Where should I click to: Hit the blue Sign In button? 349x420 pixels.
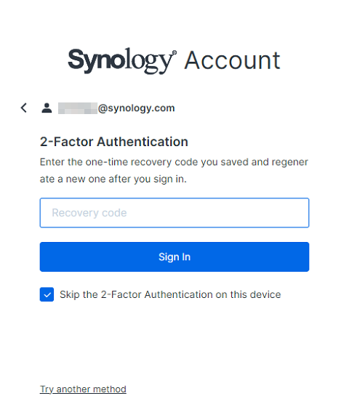[x=174, y=257]
